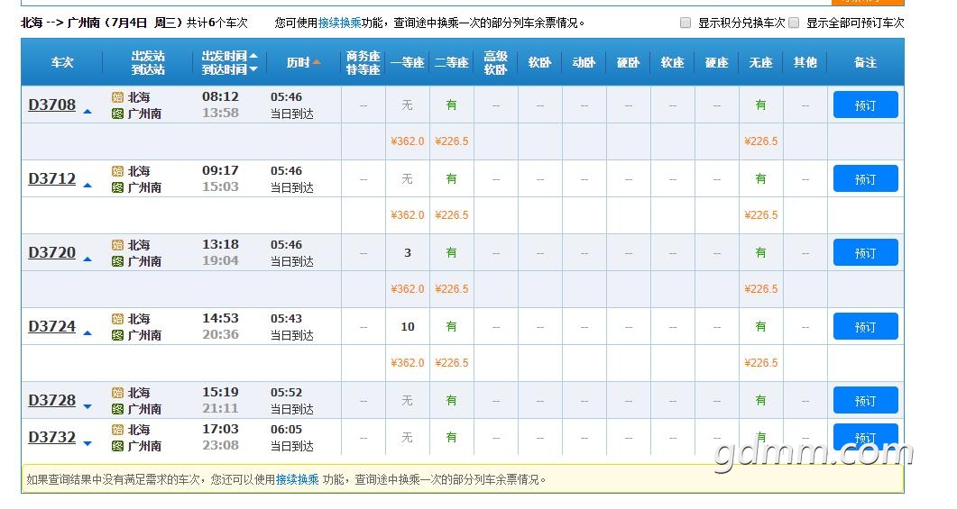957x509 pixels.
Task: Click departure time 17:03 for D3732
Action: coord(220,429)
